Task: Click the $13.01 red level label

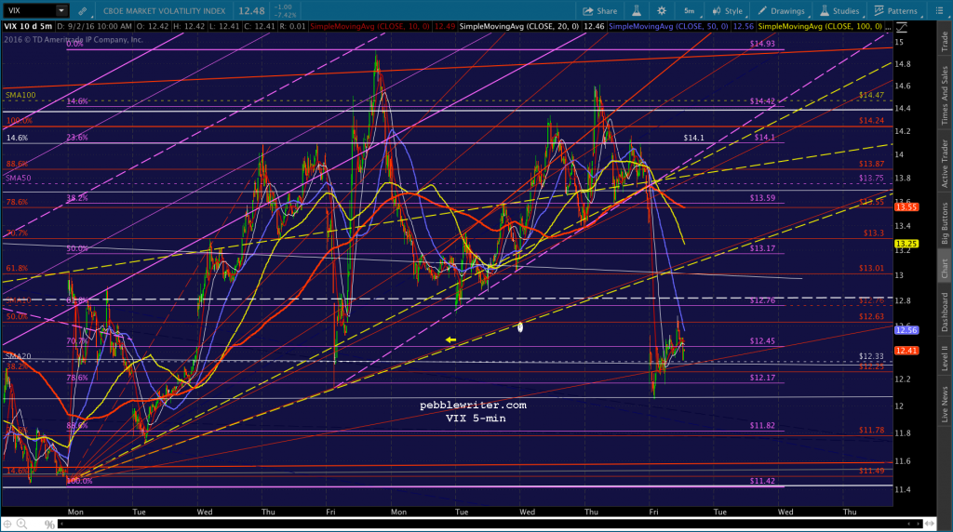Action: (871, 269)
